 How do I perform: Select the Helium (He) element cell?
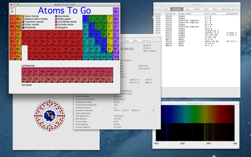pyautogui.click(x=116, y=11)
